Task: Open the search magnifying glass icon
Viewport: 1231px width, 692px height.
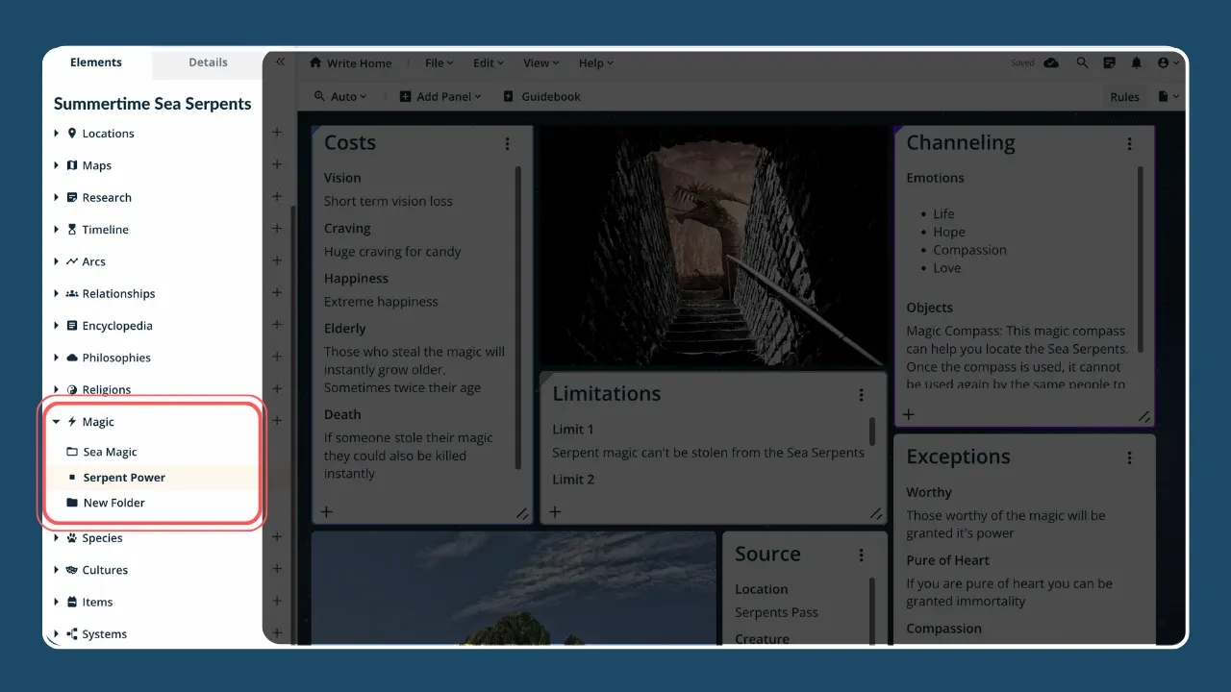Action: point(1082,62)
